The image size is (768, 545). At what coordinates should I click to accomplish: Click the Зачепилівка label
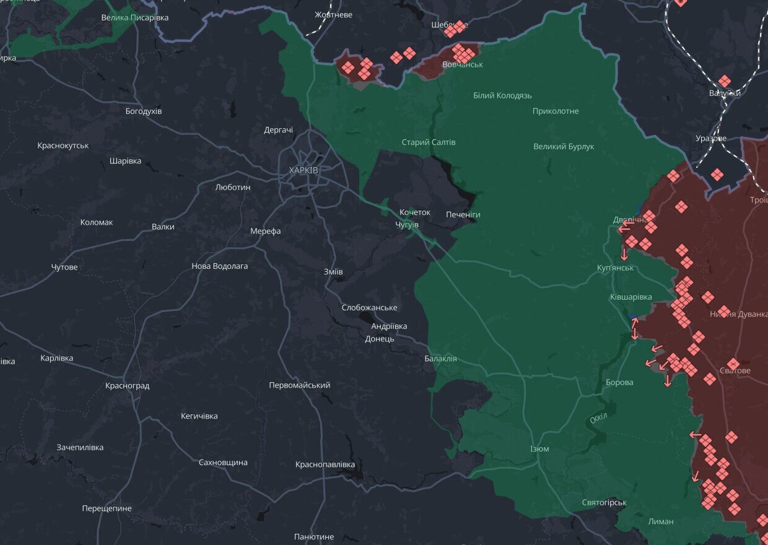tap(80, 447)
